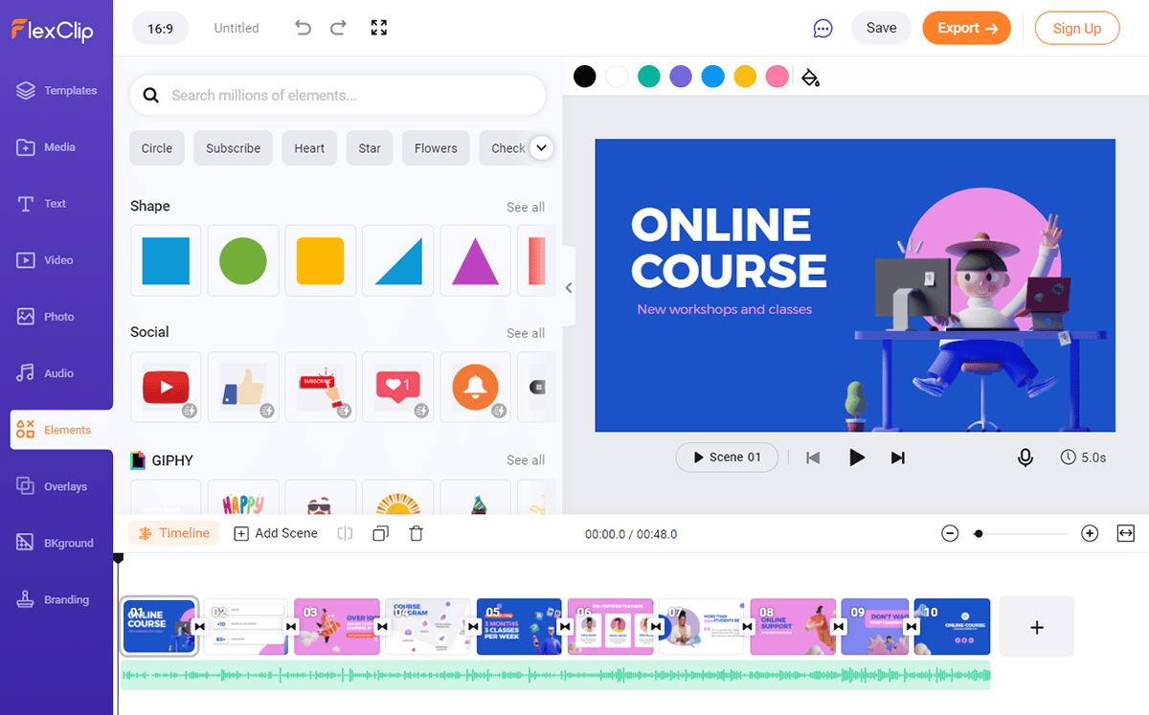
Task: Open the Media panel in the sidebar
Action: click(56, 146)
